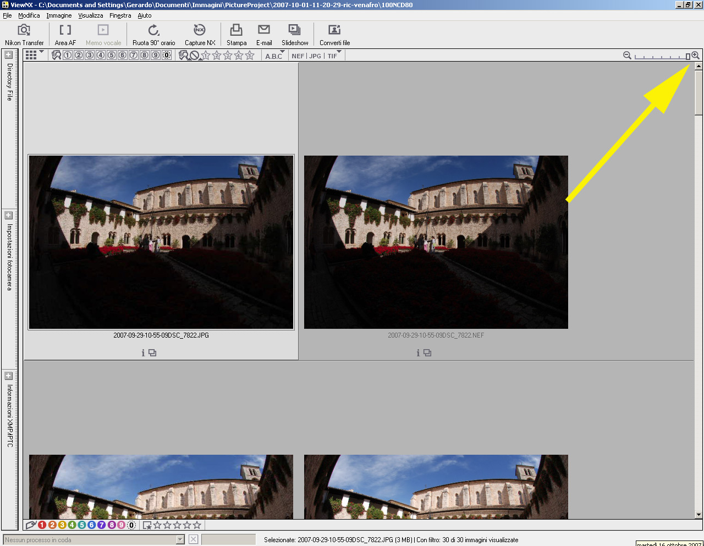Click the rating star-box icon in bottom bar
Image resolution: width=704 pixels, height=546 pixels.
[147, 525]
